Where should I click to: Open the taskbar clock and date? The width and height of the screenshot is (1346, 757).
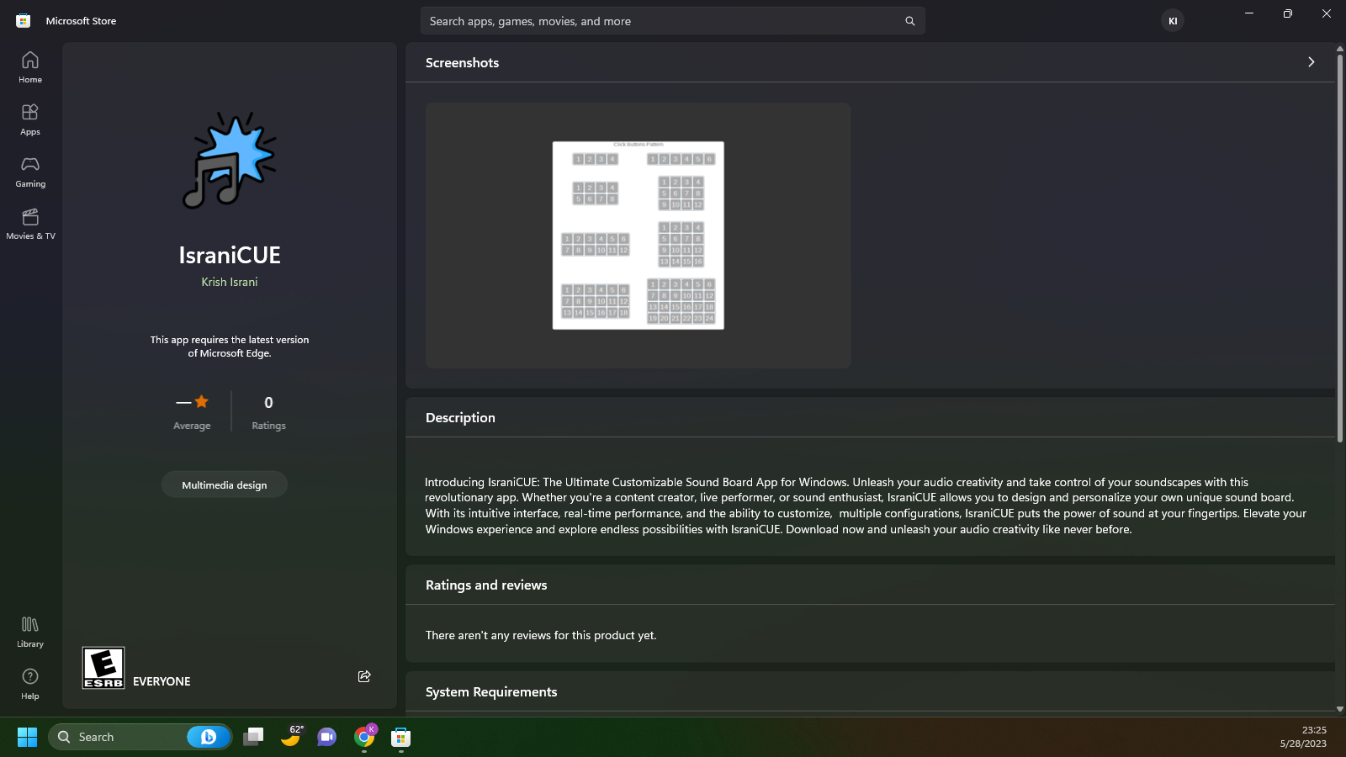tap(1303, 737)
